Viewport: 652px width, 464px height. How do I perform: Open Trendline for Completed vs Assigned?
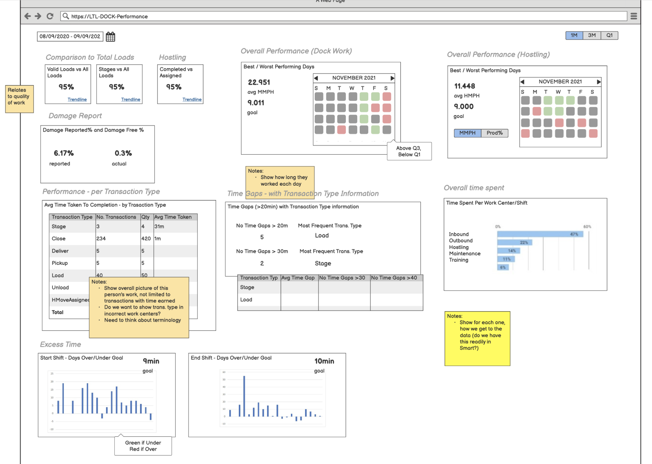click(x=192, y=100)
